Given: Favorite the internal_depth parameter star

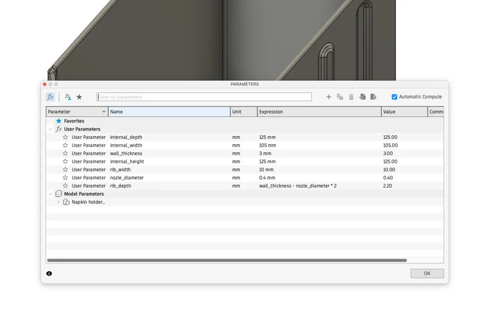Looking at the screenshot, I should tap(65, 137).
